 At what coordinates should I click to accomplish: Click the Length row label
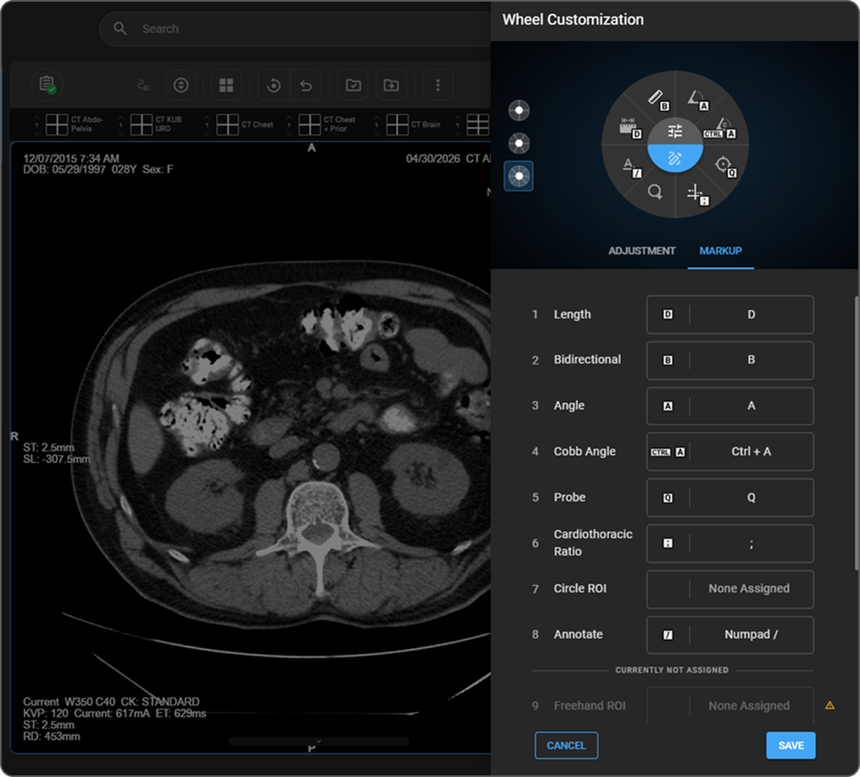pyautogui.click(x=572, y=314)
